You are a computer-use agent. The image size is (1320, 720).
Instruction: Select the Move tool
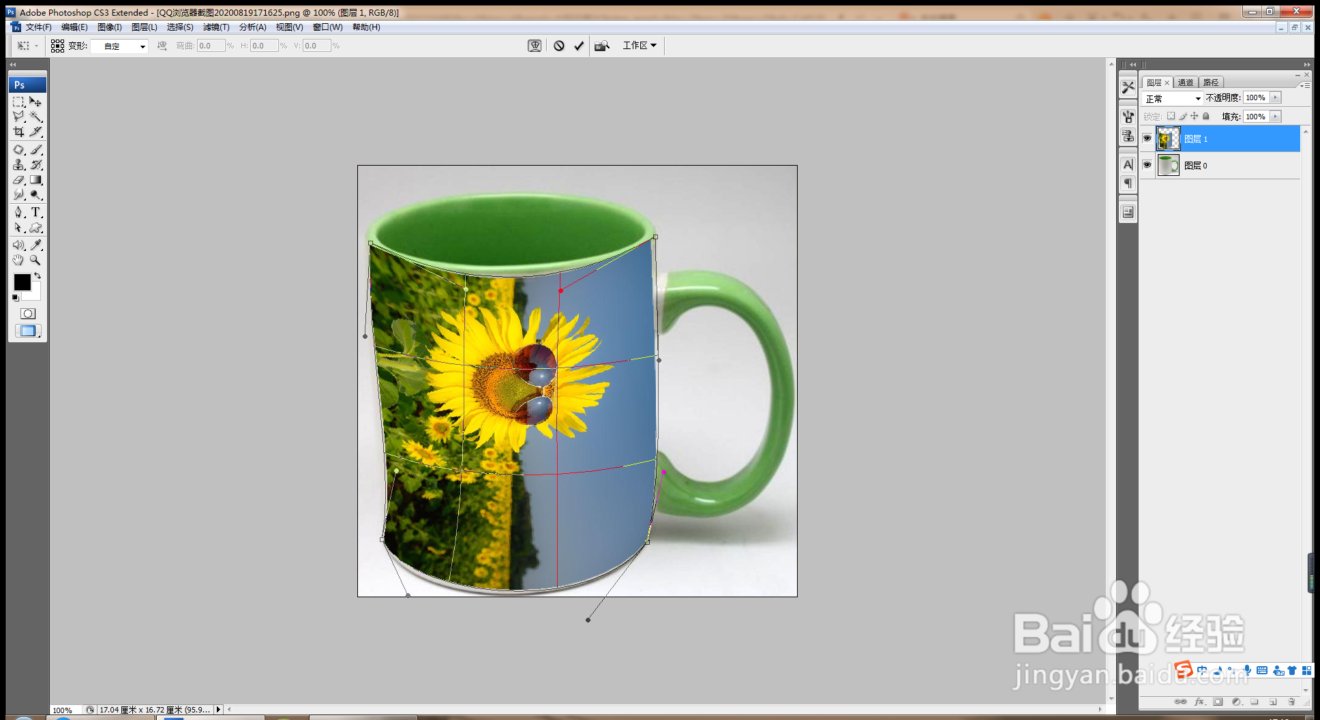(x=35, y=102)
